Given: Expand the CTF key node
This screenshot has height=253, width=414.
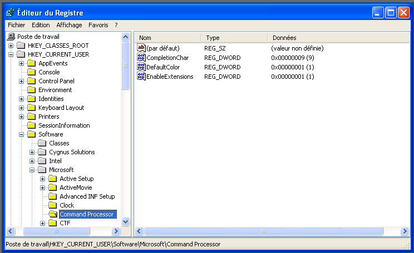Looking at the screenshot, I should click(x=42, y=223).
